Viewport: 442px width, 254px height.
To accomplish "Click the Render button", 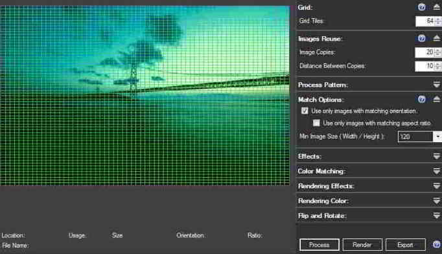I will coord(362,245).
